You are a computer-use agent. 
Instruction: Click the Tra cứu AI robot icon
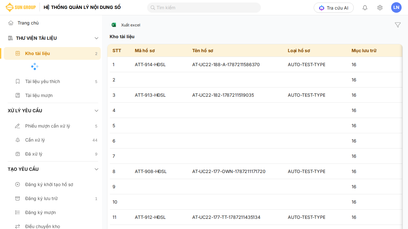pyautogui.click(x=321, y=8)
